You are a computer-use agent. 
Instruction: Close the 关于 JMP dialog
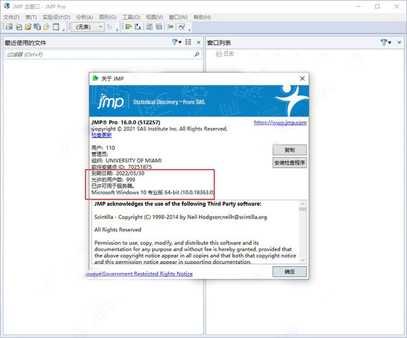(303, 79)
